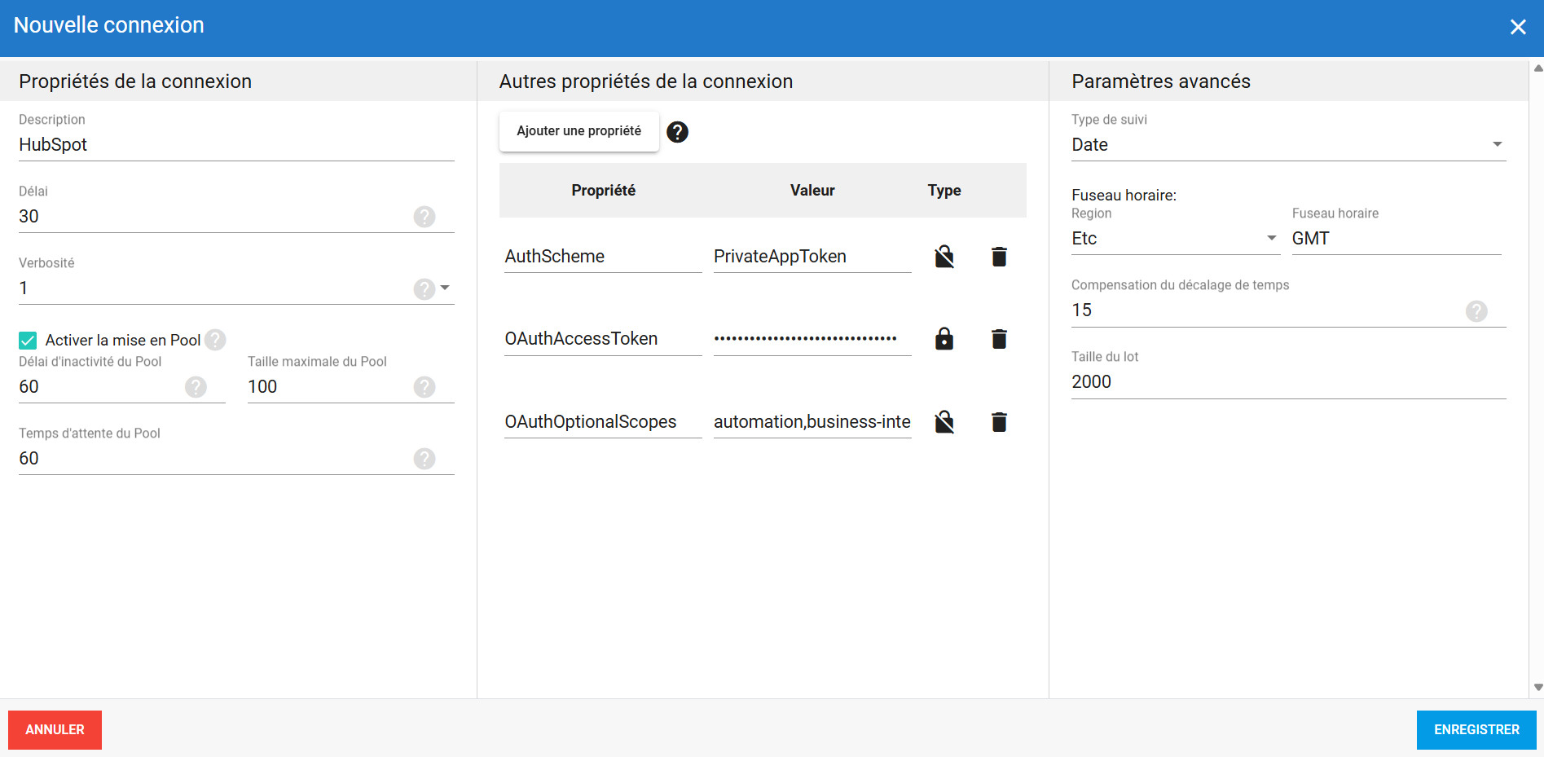Click the Propriété column header
The height and width of the screenshot is (757, 1544).
tap(604, 191)
